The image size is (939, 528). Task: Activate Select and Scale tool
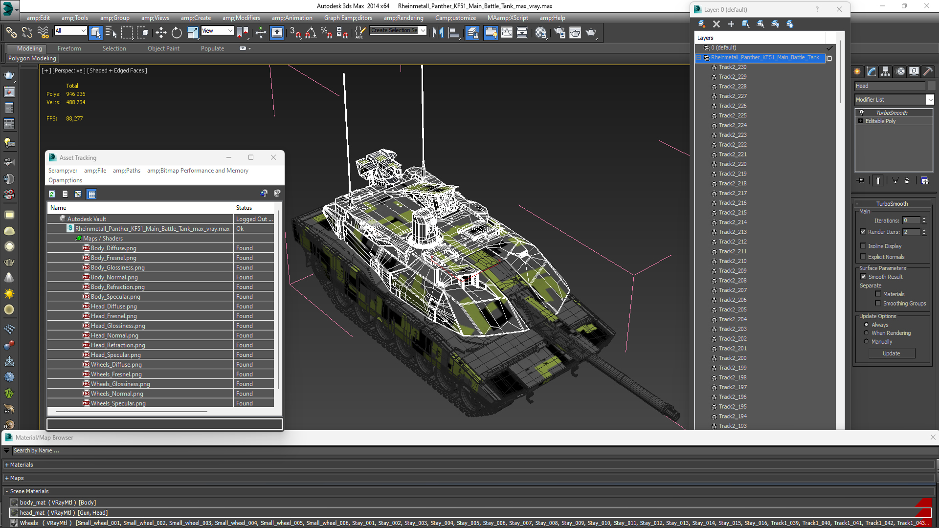coord(192,32)
